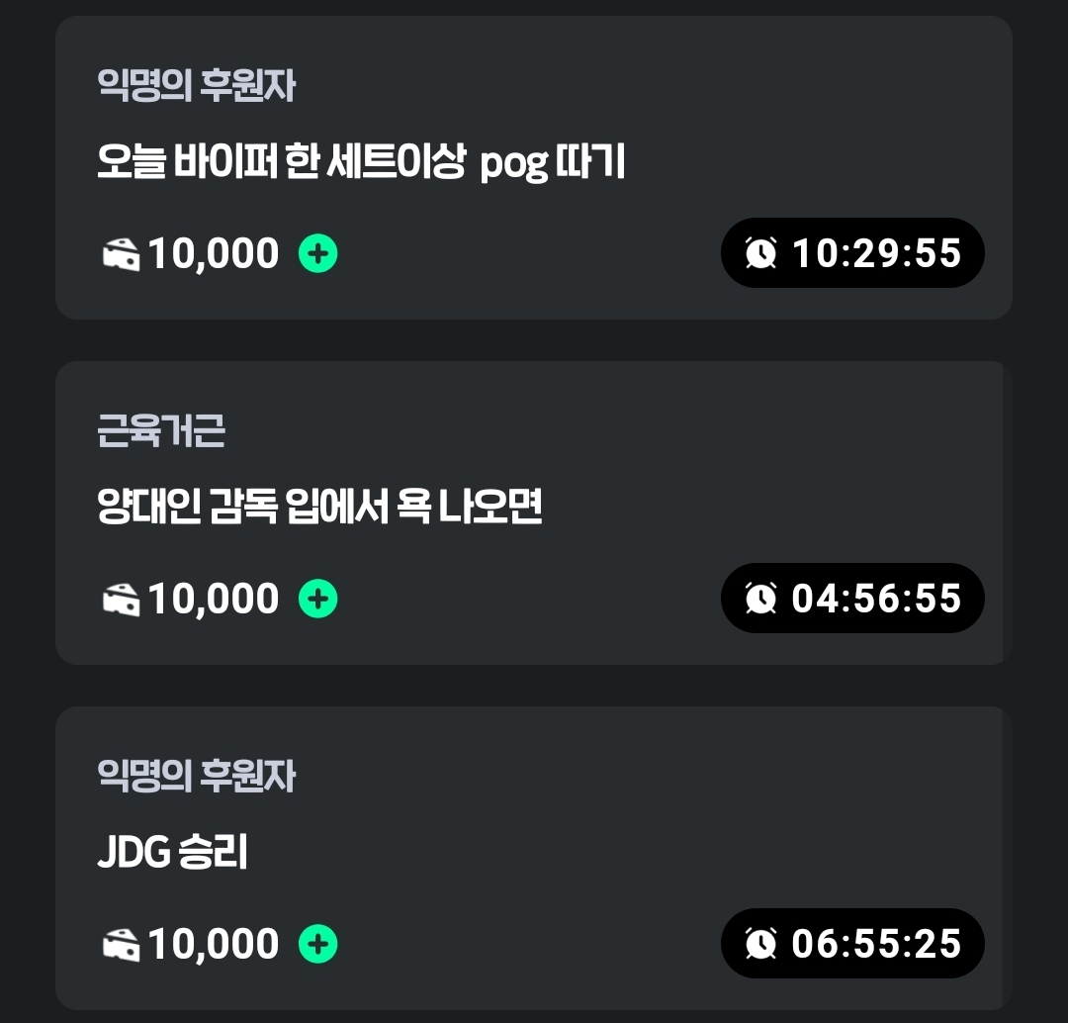Click alarm clock icon beside 10:29:55
The width and height of the screenshot is (1068, 1023).
click(x=760, y=253)
